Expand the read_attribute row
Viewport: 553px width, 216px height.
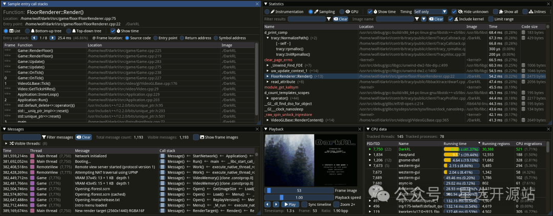point(268,82)
